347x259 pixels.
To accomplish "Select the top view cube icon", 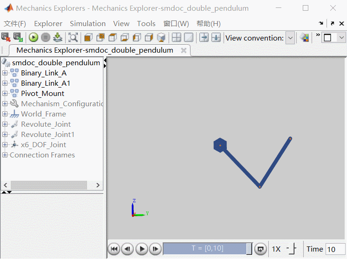I will pos(113,38).
